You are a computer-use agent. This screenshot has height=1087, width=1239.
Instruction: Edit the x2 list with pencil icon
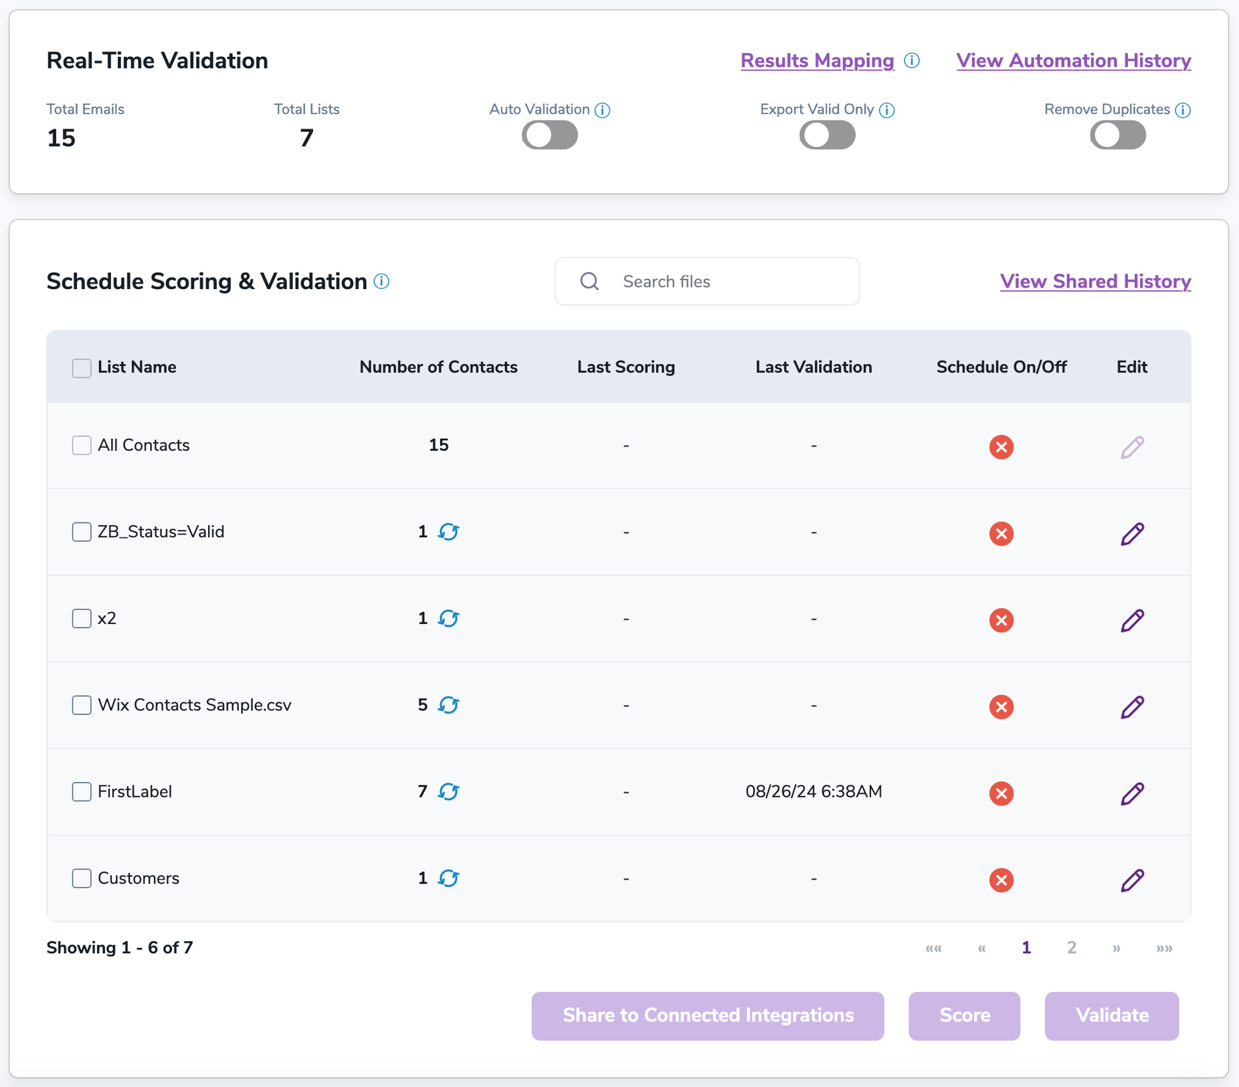1132,620
